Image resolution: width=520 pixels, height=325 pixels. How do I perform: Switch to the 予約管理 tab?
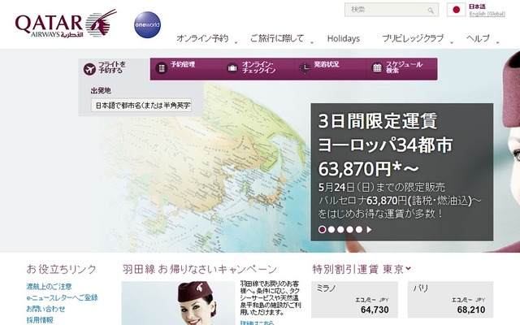tap(186, 68)
